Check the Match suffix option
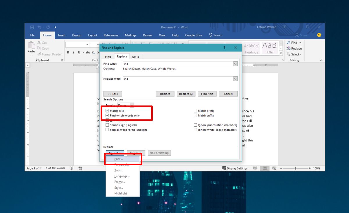This screenshot has height=213, width=349. 195,115
